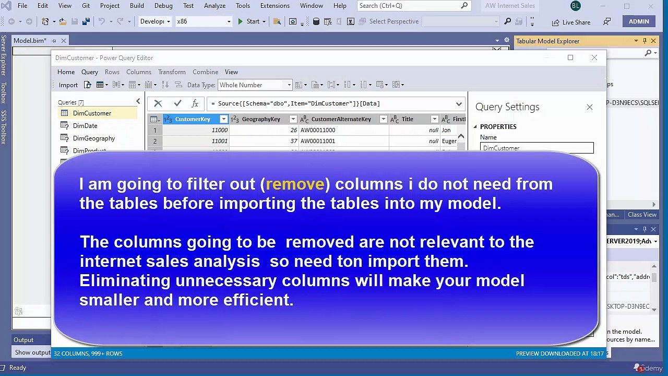Open the Transform menu
This screenshot has width=668, height=376.
(172, 72)
